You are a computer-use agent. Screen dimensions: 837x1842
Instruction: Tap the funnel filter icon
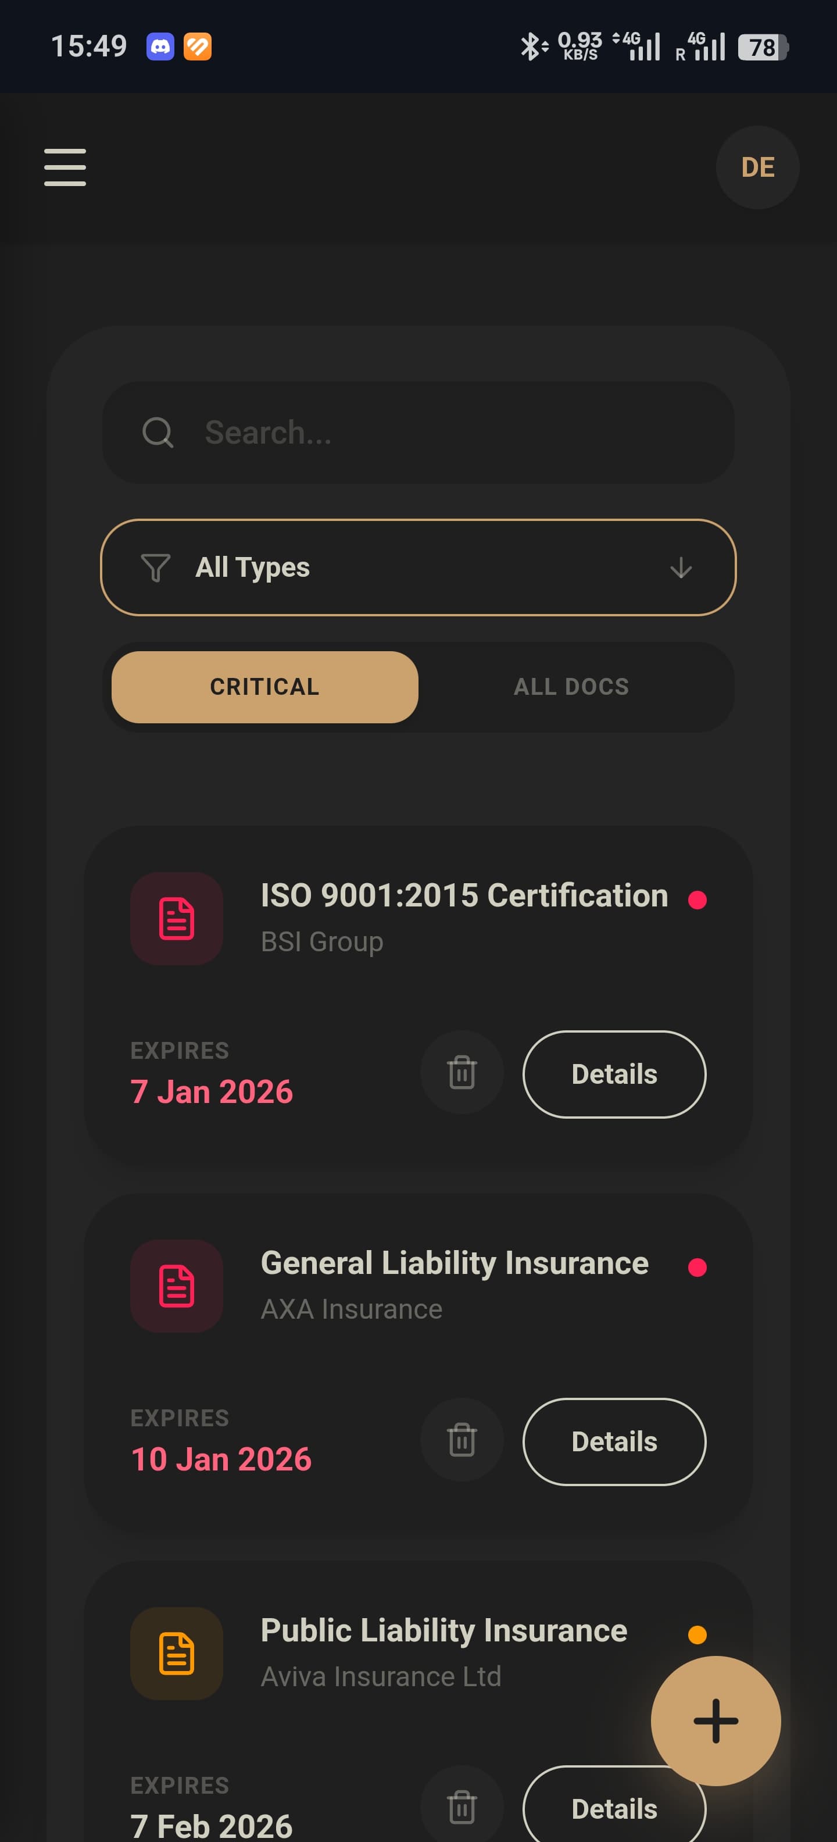(x=155, y=567)
